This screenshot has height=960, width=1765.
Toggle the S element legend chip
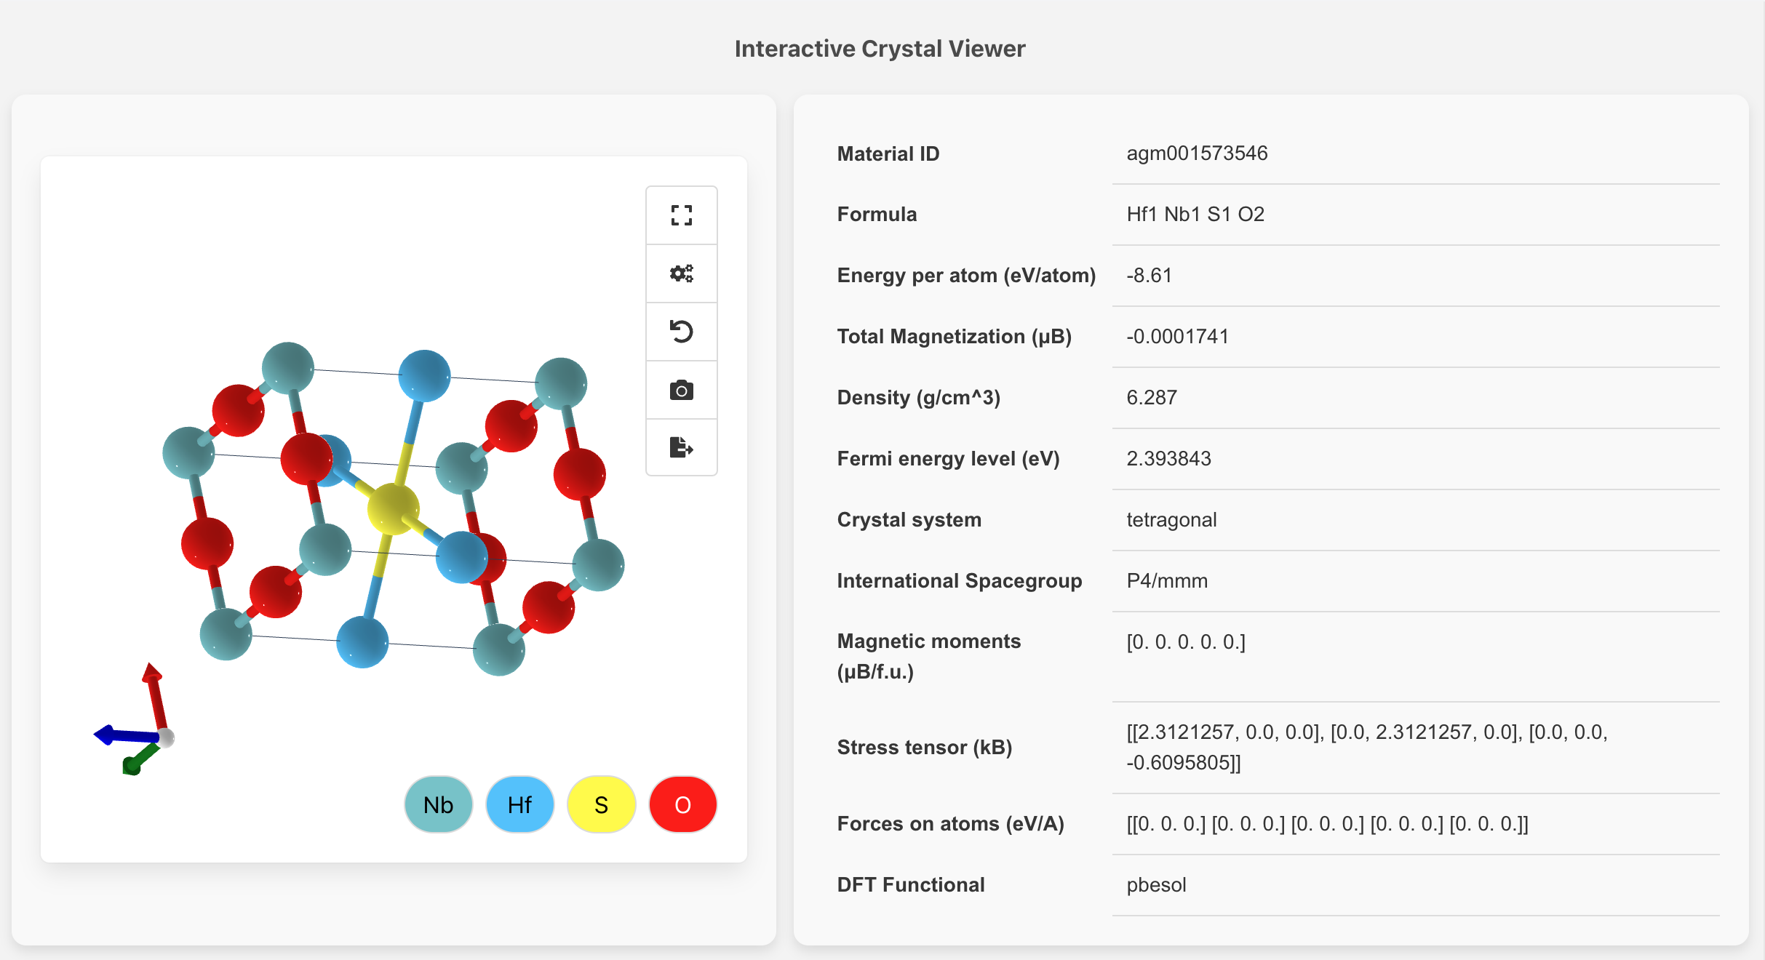601,804
